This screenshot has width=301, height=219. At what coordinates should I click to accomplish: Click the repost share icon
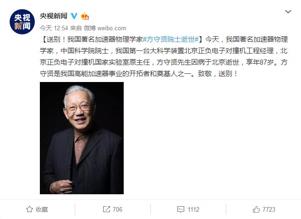tap(106, 209)
